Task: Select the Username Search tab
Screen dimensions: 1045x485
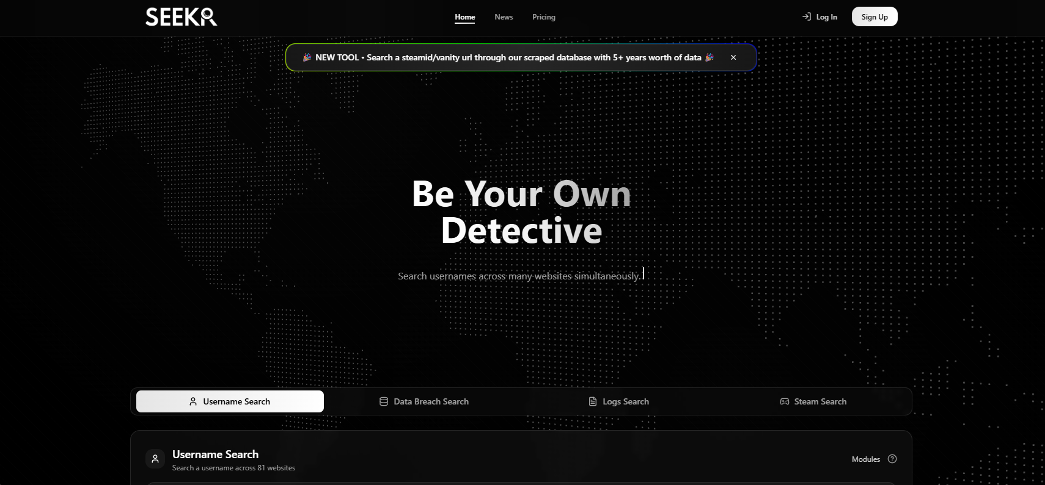Action: 230,401
